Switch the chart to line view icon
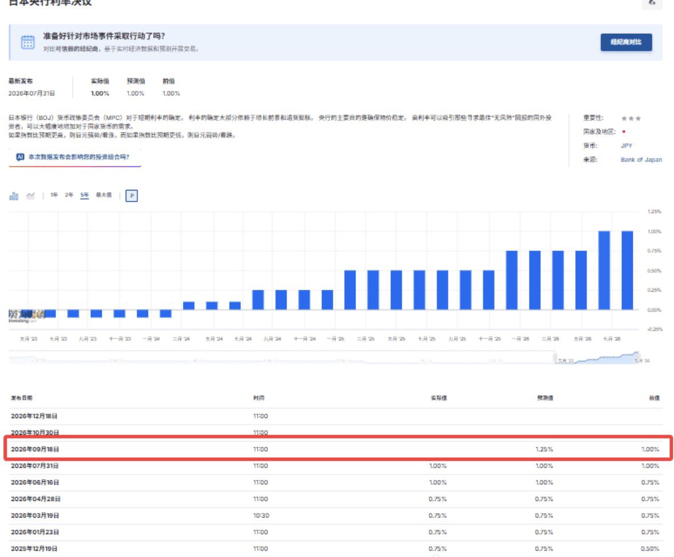 (30, 196)
